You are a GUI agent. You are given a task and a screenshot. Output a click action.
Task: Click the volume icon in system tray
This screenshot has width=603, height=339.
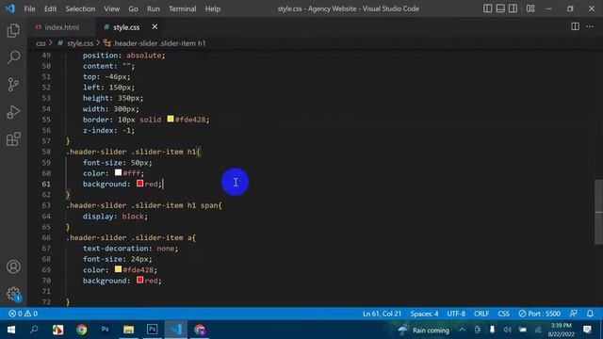tap(507, 330)
